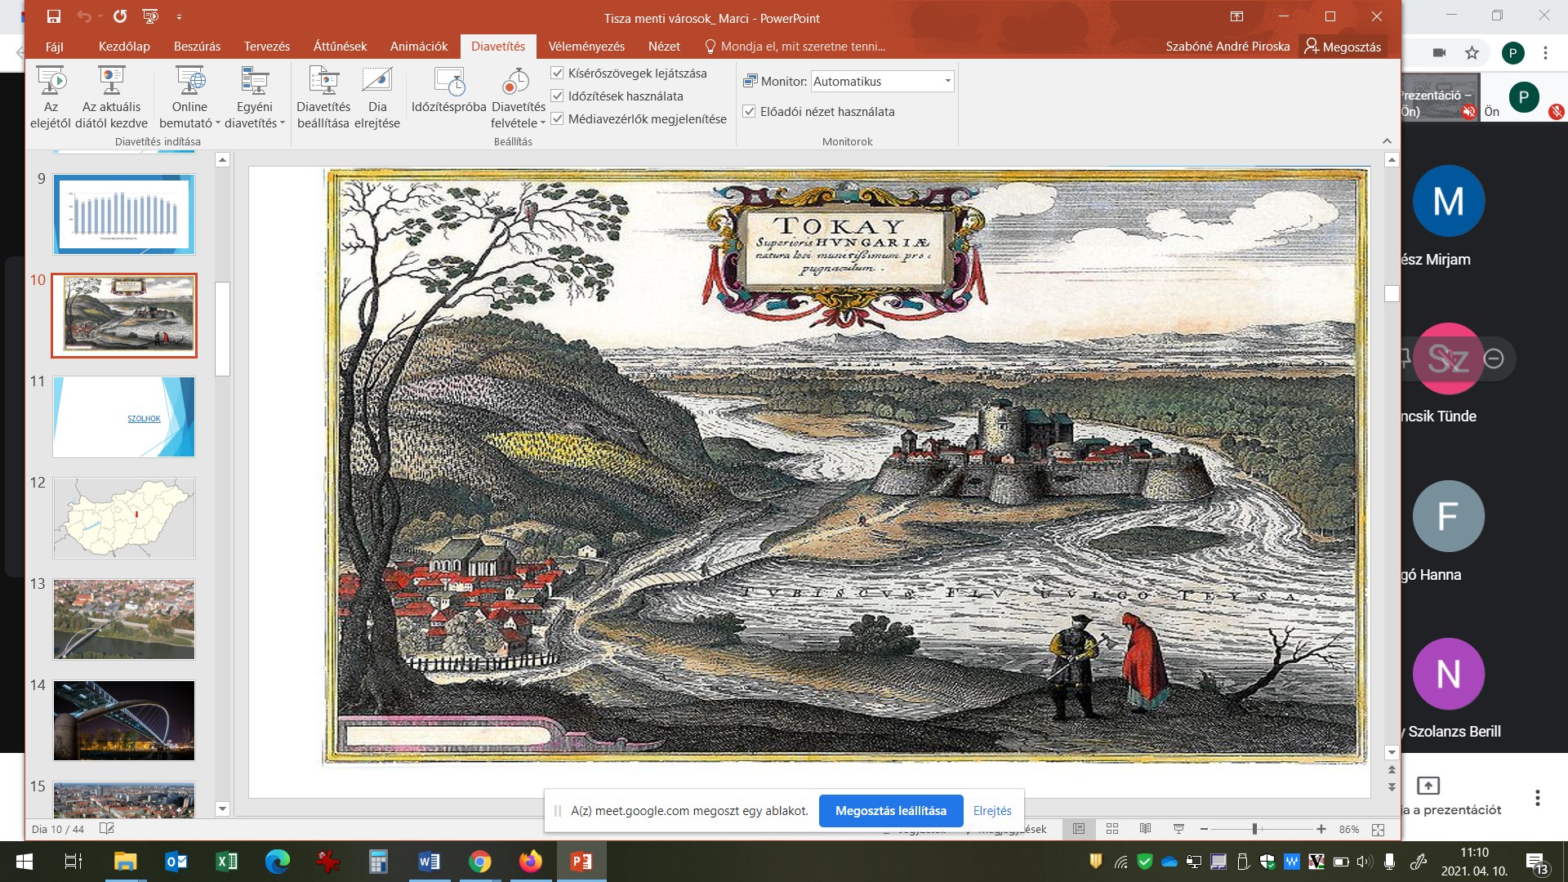Switch to Tervezés tab

point(267,47)
